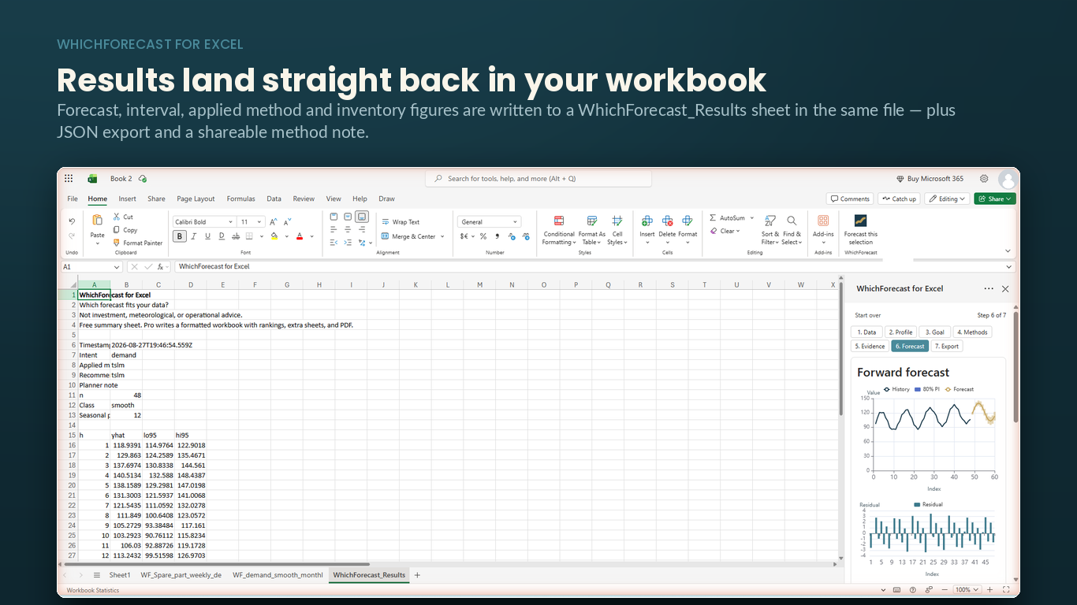
Task: Increase font size with the larger A icon
Action: coord(274,222)
